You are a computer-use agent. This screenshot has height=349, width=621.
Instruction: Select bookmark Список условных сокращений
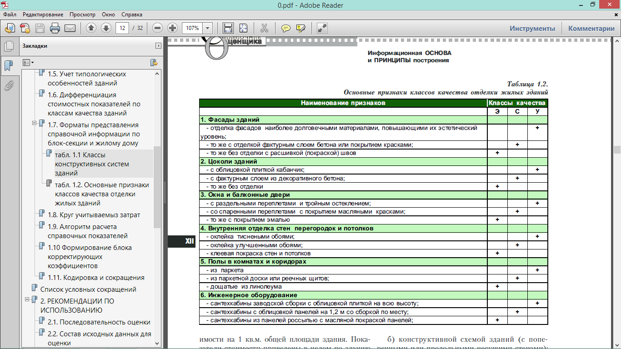pos(88,289)
